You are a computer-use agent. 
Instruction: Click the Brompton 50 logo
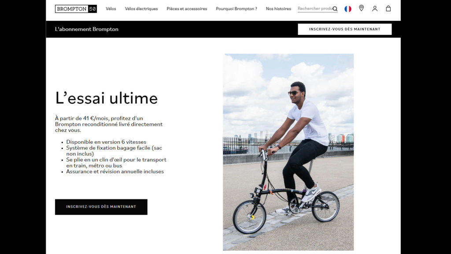pos(76,9)
